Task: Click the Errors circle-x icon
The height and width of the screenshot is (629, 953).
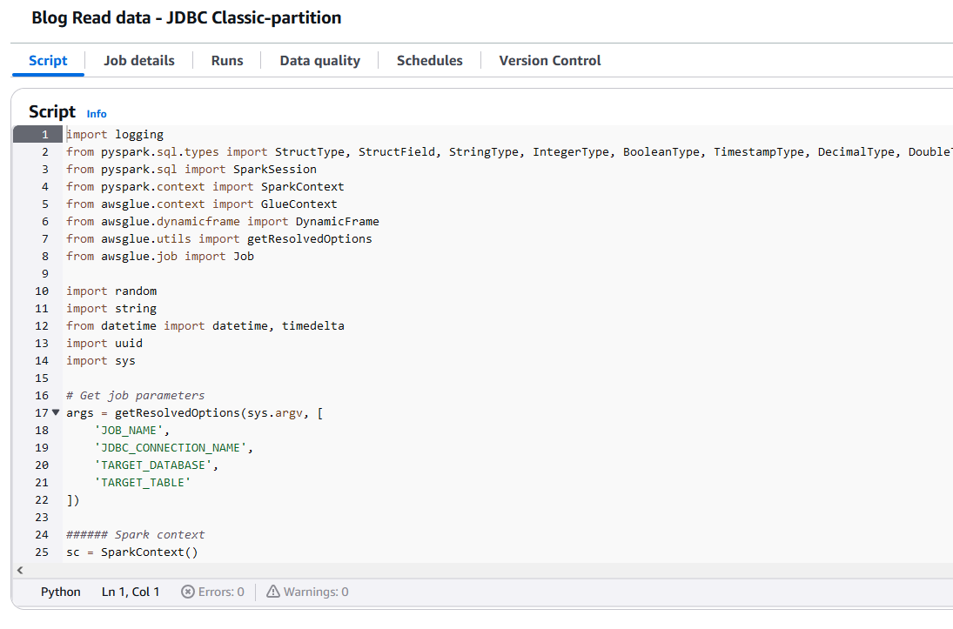Action: coord(187,592)
